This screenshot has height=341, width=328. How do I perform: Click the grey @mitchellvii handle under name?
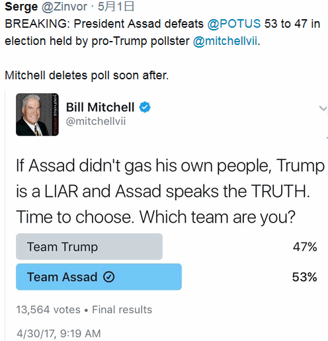point(96,122)
